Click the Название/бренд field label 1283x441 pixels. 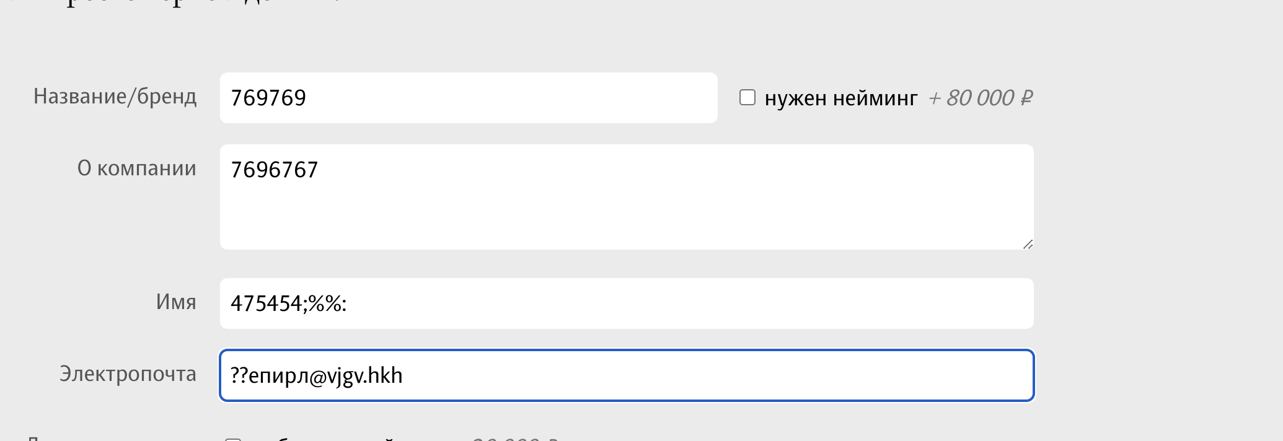point(115,97)
